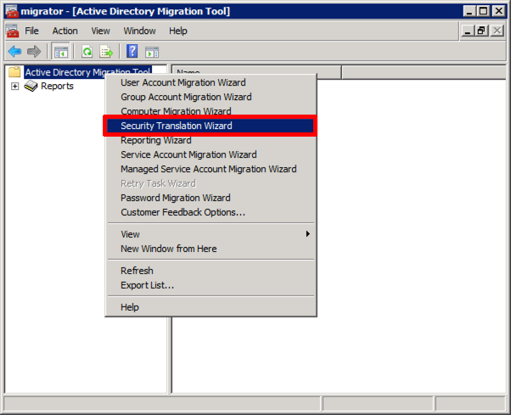Viewport: 511px width, 415px height.
Task: Select New Window from Here
Action: 211,249
